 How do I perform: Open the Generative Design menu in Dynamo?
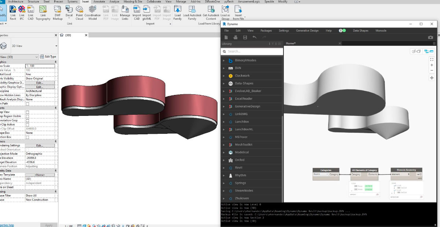(x=307, y=30)
